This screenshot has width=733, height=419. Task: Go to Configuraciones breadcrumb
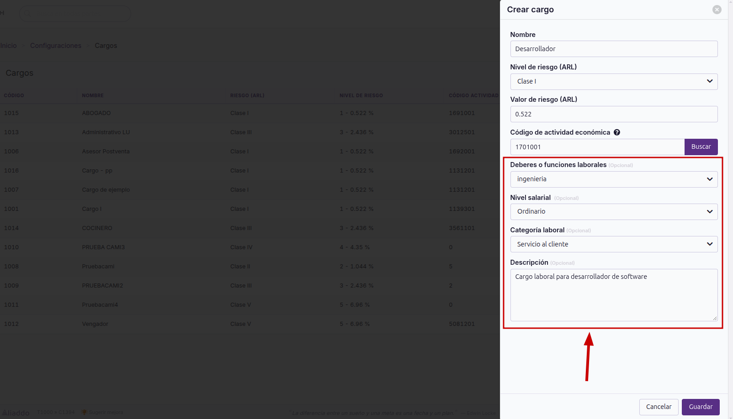[56, 46]
